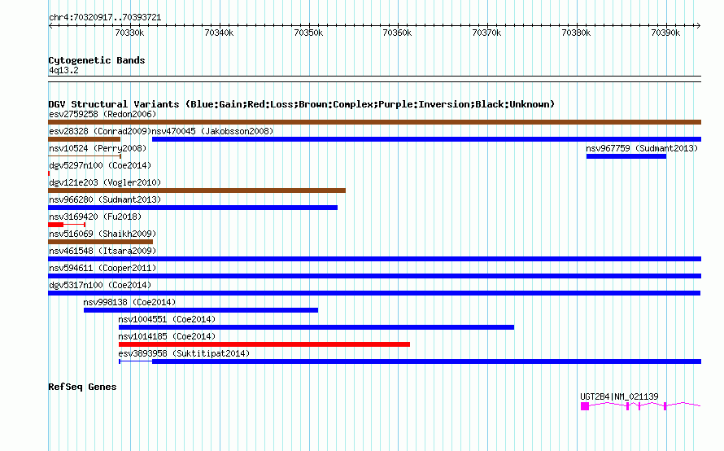
Task: Click the tiny red dgv5297n100 loss mark
Action: tap(49, 173)
